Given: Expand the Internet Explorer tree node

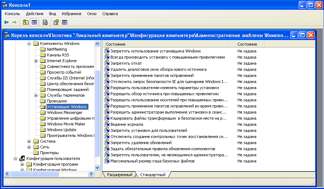Looking at the screenshot, I should point(36,61).
